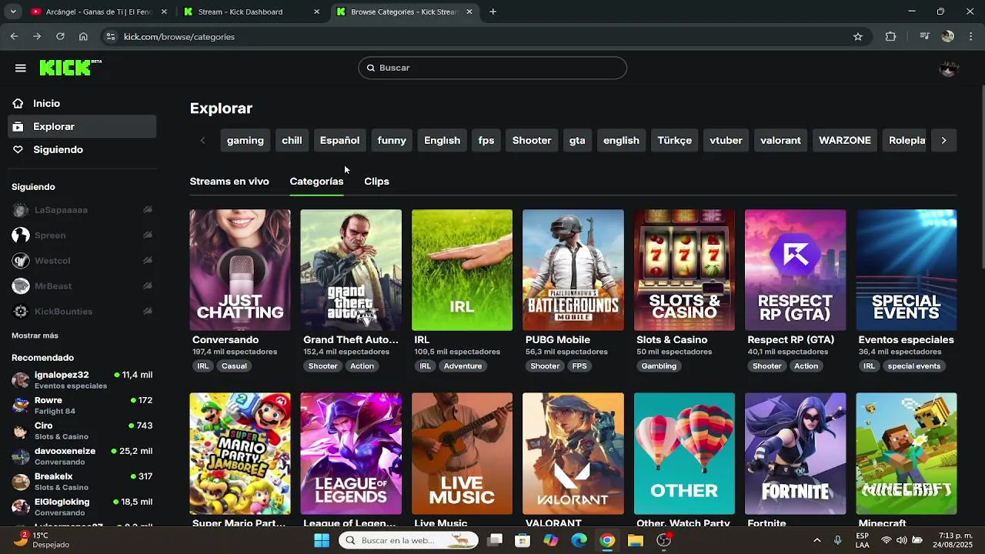This screenshot has width=985, height=554.
Task: Bookmark page with star icon
Action: tap(858, 36)
